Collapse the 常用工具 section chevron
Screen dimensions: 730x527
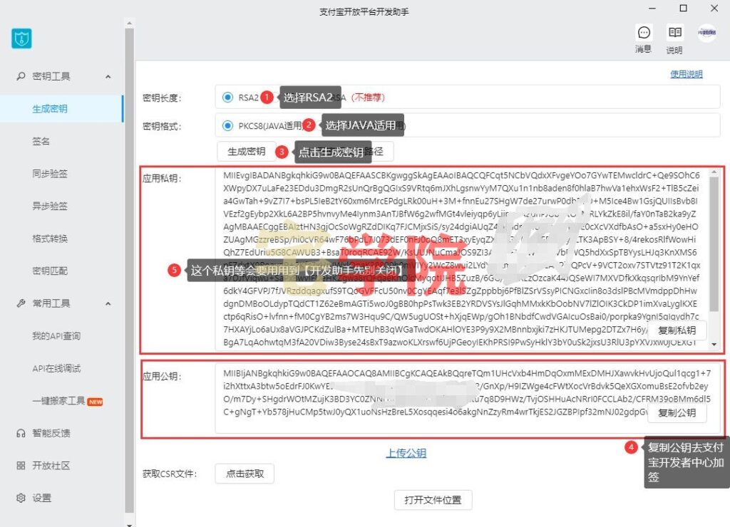tap(108, 303)
